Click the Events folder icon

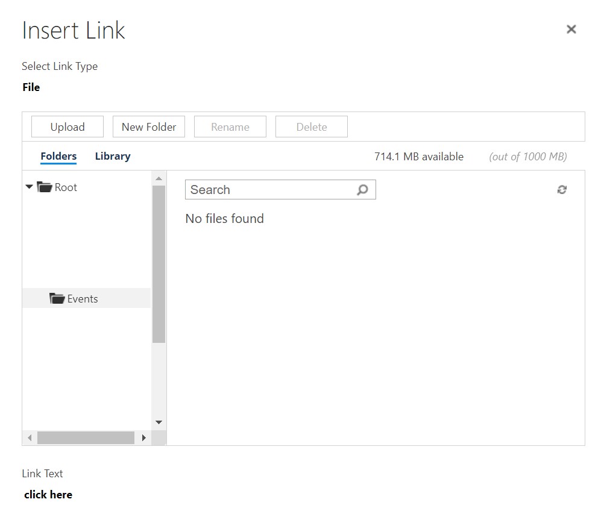click(57, 298)
